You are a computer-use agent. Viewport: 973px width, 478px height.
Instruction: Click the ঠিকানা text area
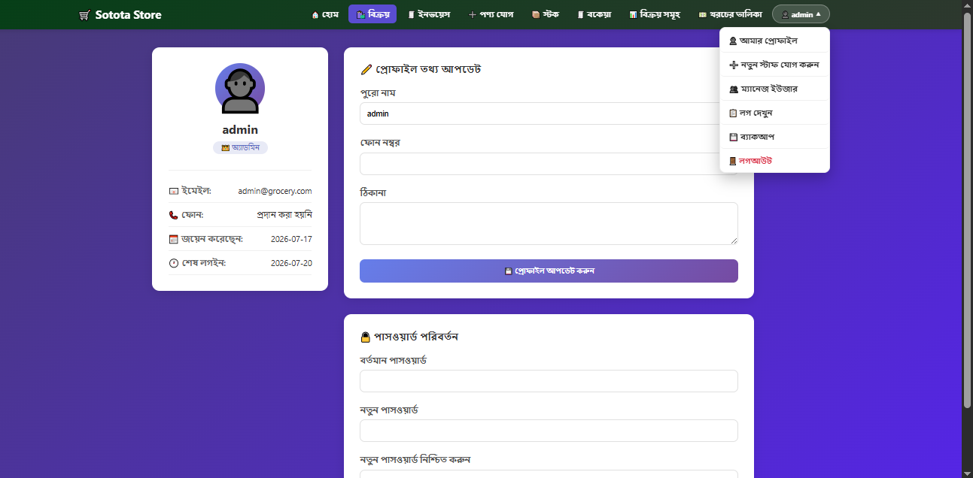pos(549,223)
